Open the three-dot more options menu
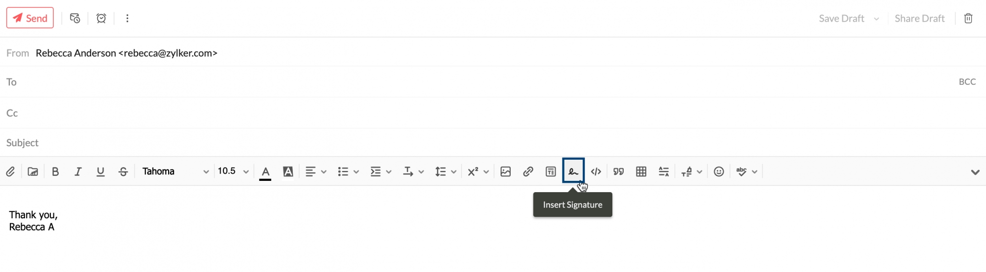 [127, 18]
